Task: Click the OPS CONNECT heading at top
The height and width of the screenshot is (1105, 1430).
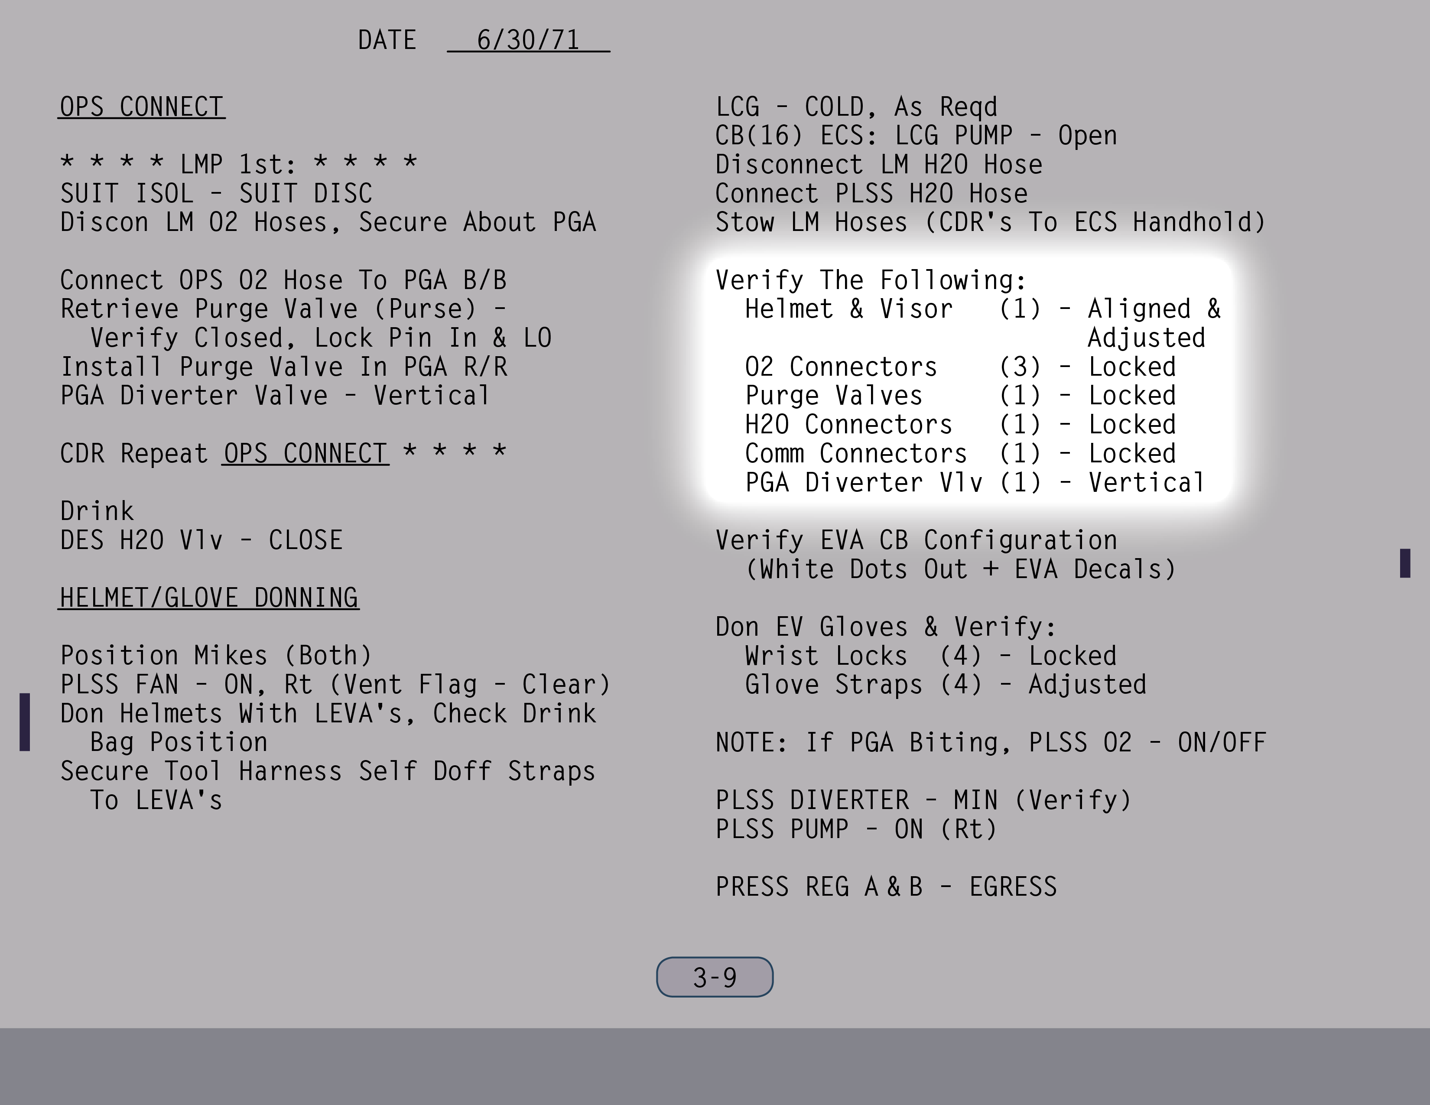Action: (x=141, y=107)
